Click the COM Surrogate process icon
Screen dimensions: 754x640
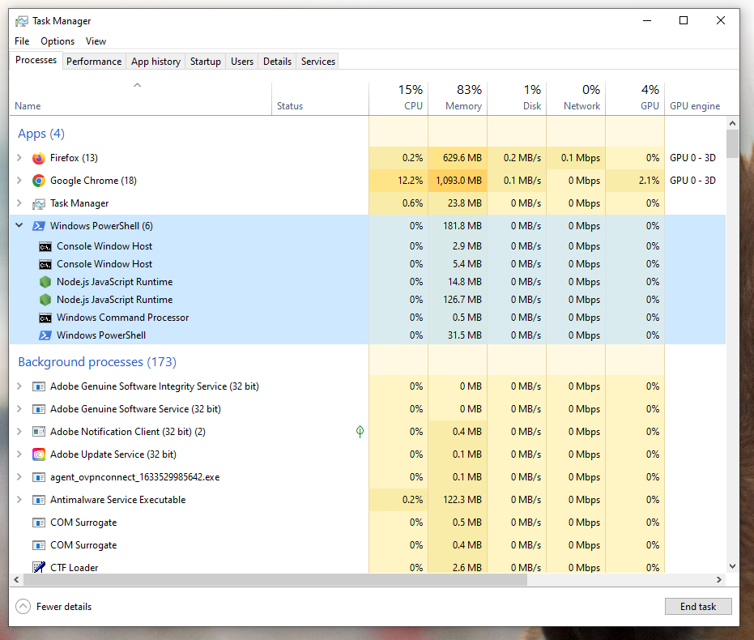coord(38,523)
